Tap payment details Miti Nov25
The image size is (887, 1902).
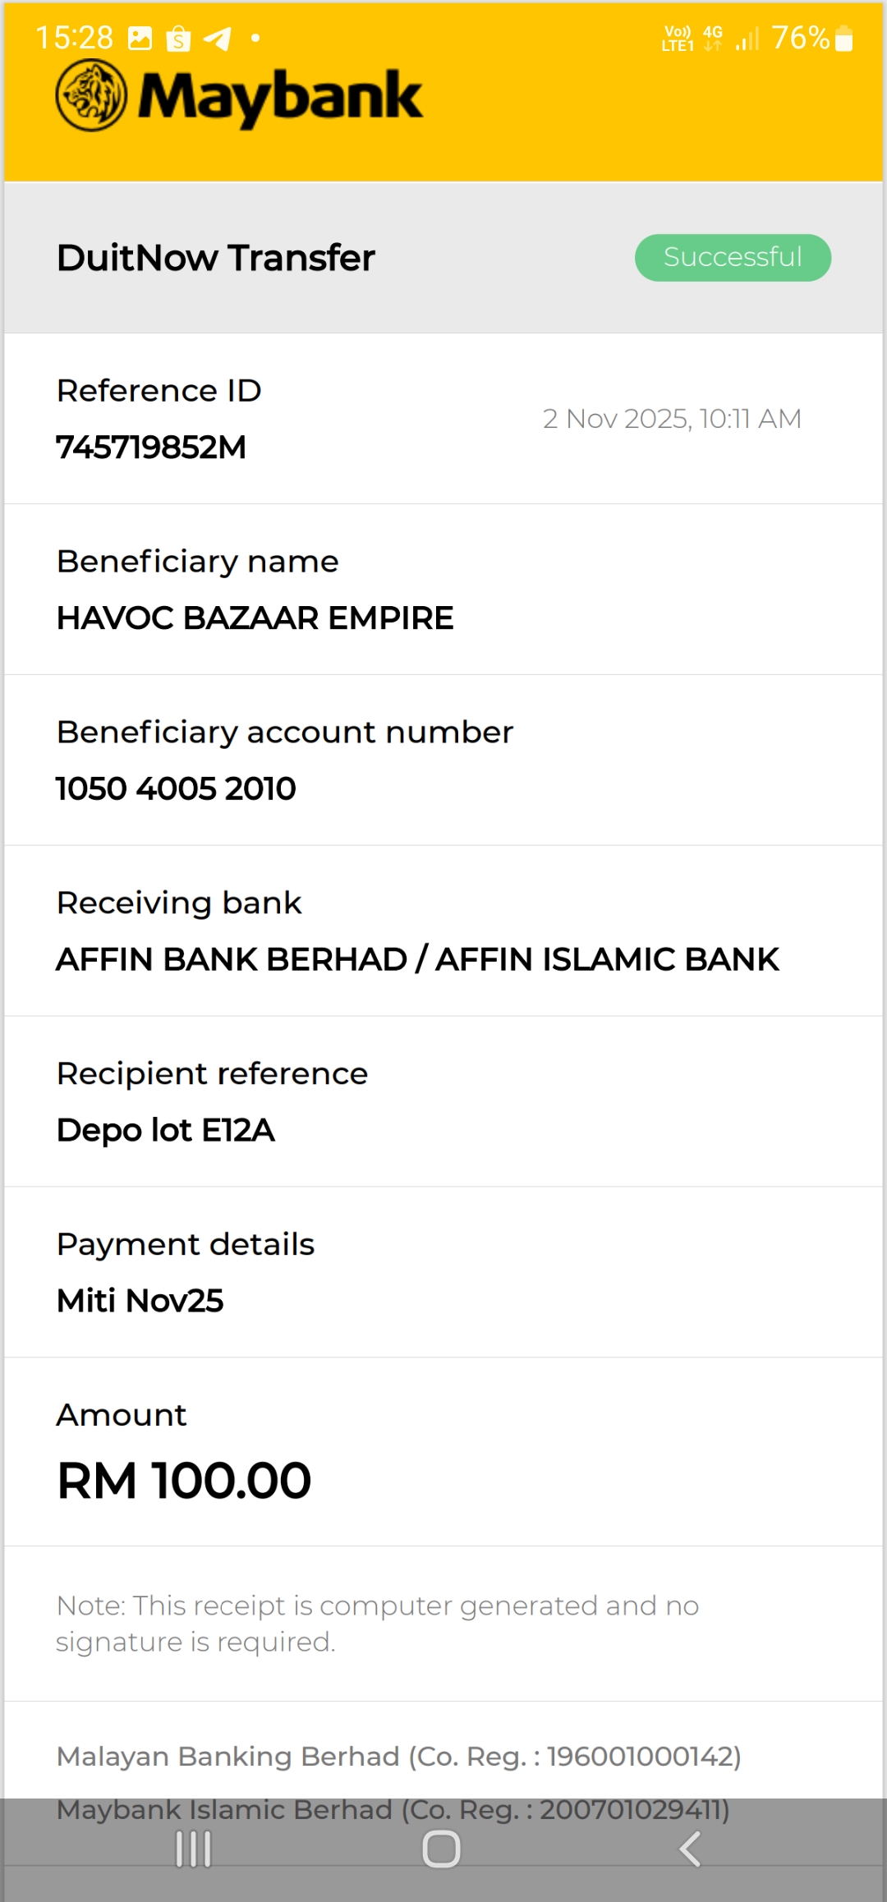point(140,1301)
